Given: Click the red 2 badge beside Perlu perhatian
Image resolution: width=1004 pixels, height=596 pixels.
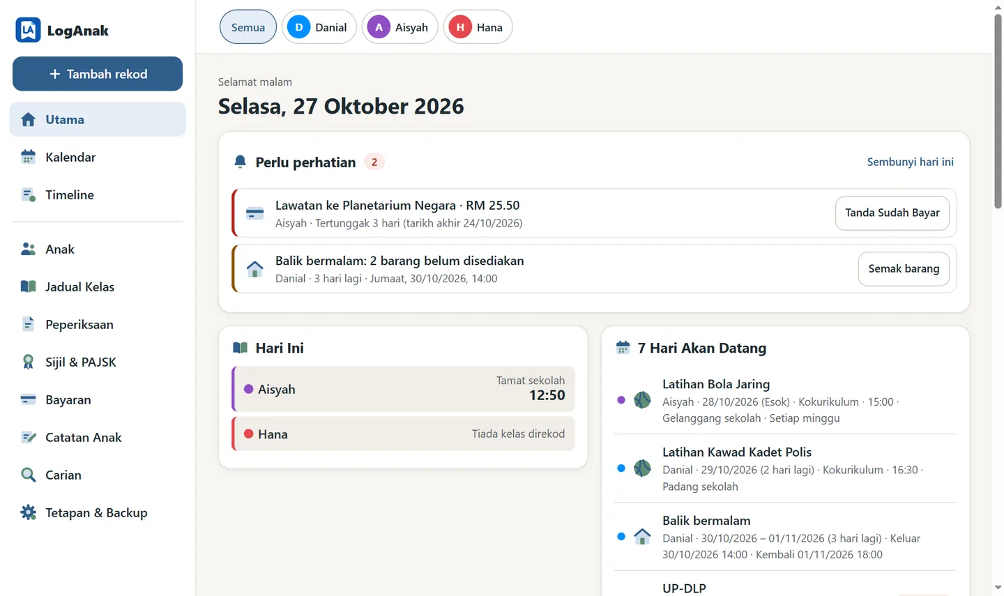Looking at the screenshot, I should [x=374, y=162].
